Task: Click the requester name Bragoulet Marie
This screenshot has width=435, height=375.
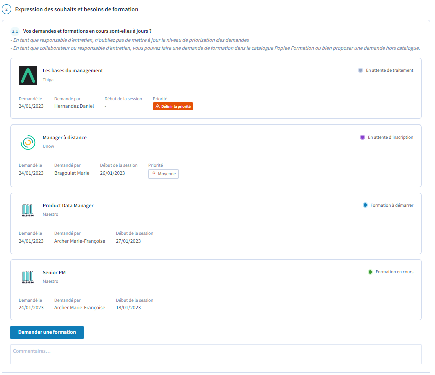Action: [72, 173]
